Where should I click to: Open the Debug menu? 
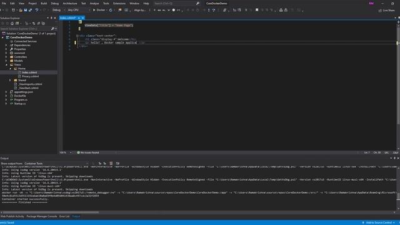pyautogui.click(x=54, y=3)
